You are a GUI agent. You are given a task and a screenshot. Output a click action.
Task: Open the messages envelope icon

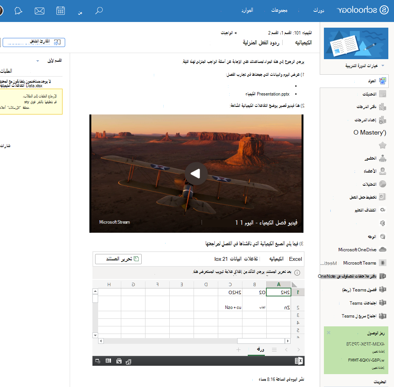39,11
